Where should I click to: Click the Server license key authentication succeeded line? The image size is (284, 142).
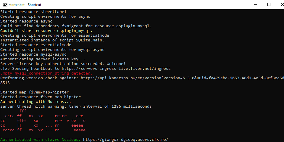pos(63,64)
